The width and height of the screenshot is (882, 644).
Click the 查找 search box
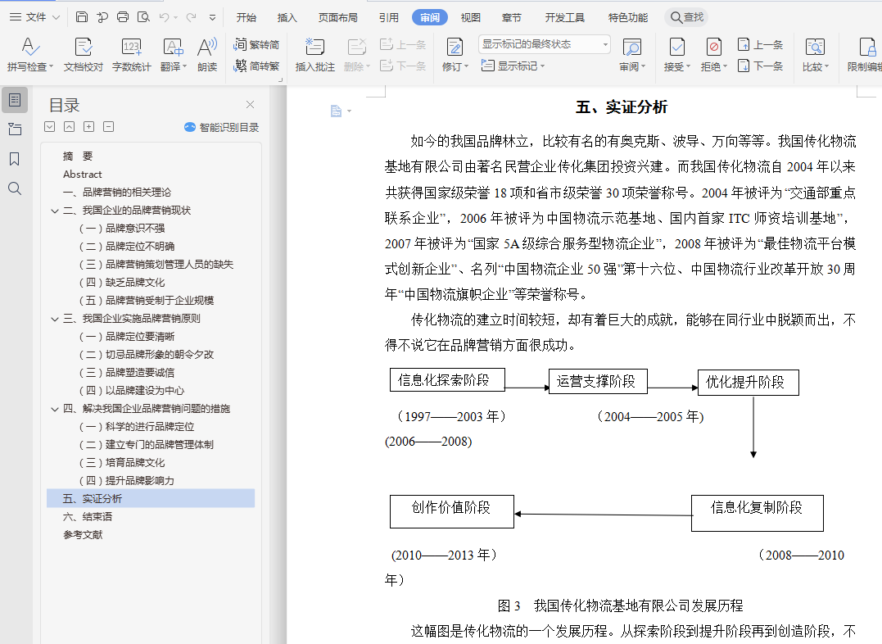(x=686, y=17)
